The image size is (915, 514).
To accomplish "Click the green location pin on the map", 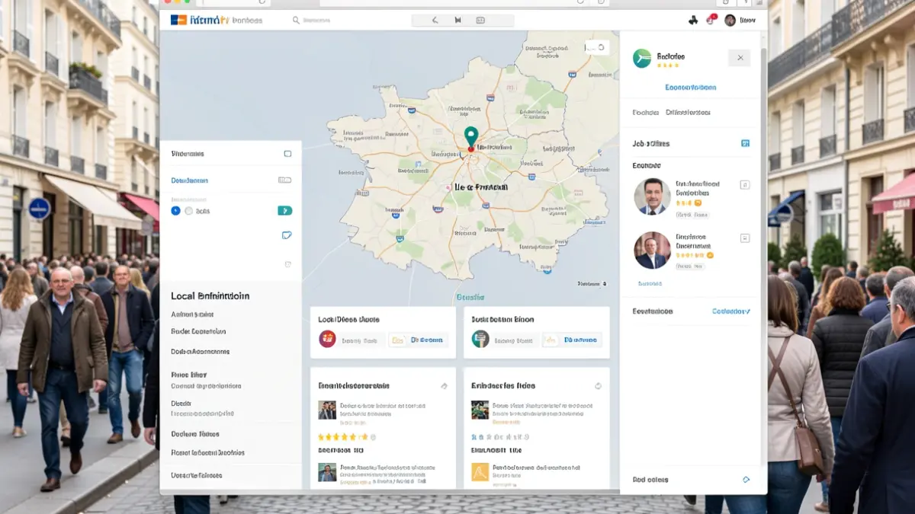I will click(x=470, y=138).
